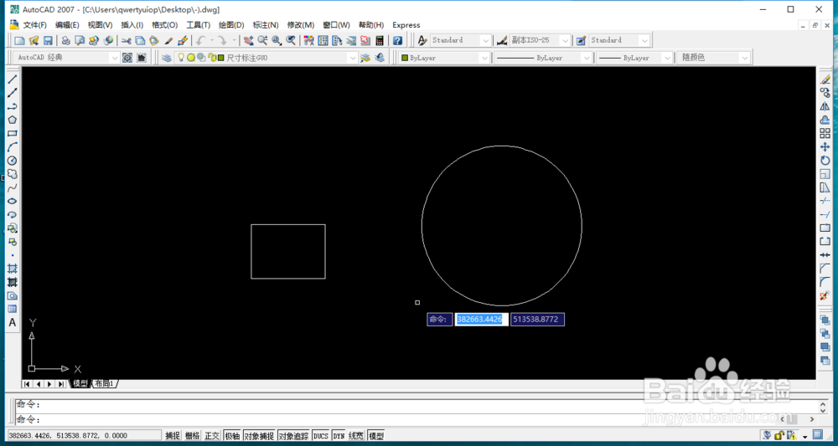
Task: Click the 模型 button in status bar
Action: pyautogui.click(x=376, y=436)
